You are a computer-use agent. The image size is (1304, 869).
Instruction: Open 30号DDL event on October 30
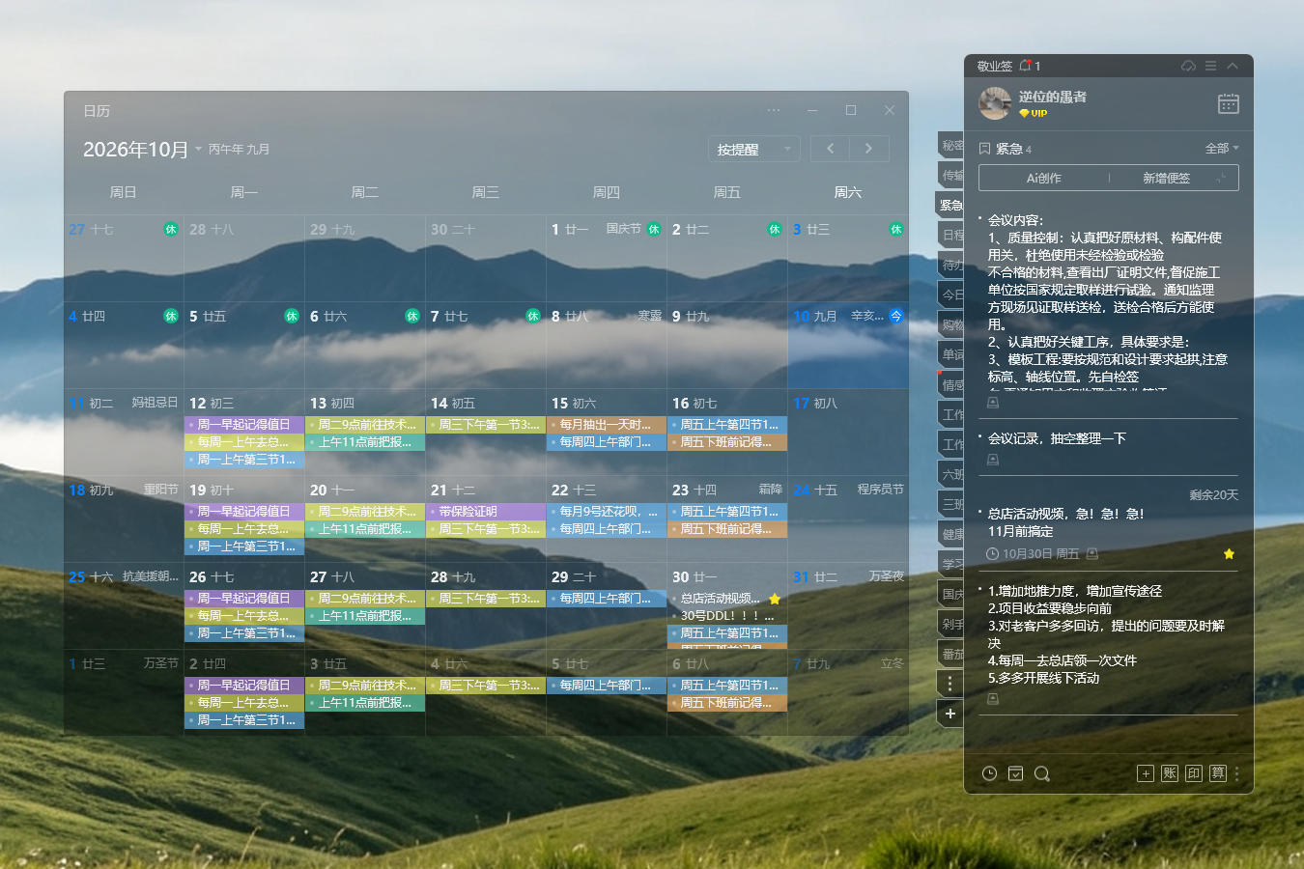(727, 616)
